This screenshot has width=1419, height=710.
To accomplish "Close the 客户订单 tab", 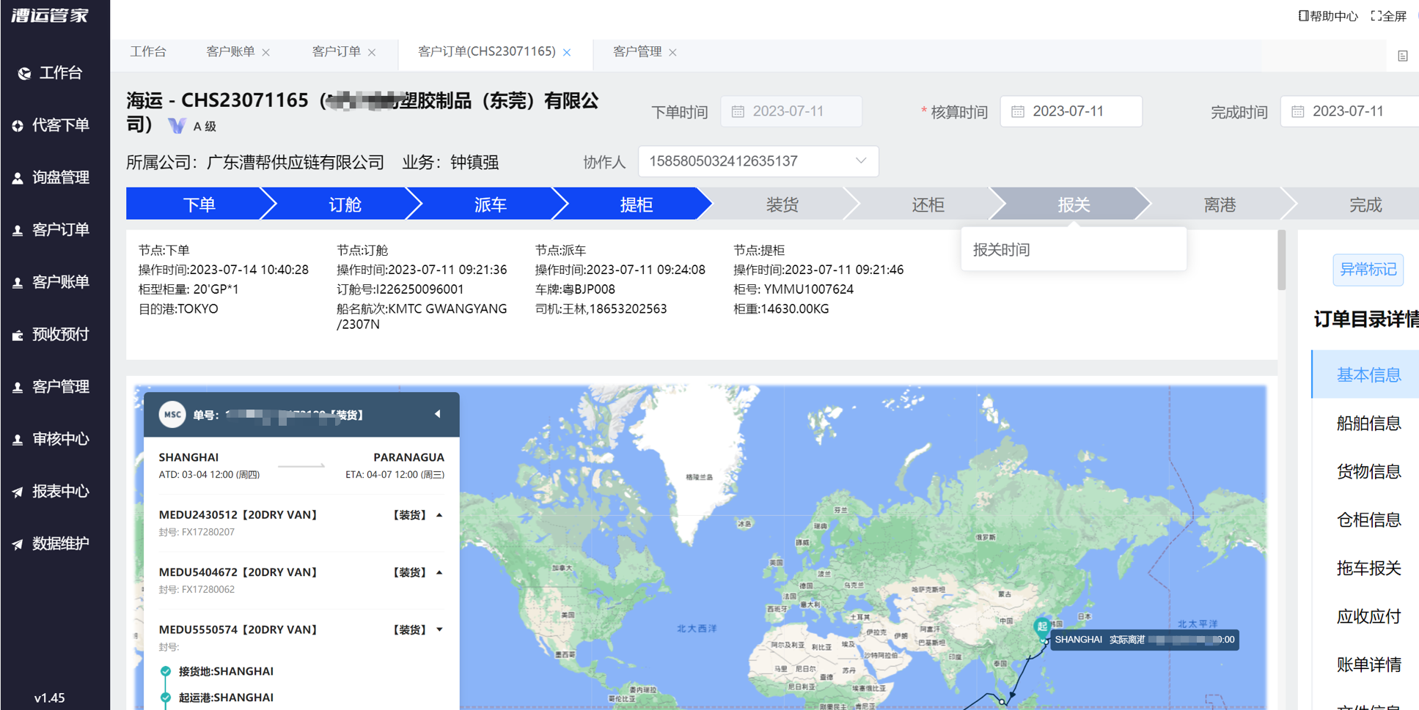I will [x=372, y=52].
